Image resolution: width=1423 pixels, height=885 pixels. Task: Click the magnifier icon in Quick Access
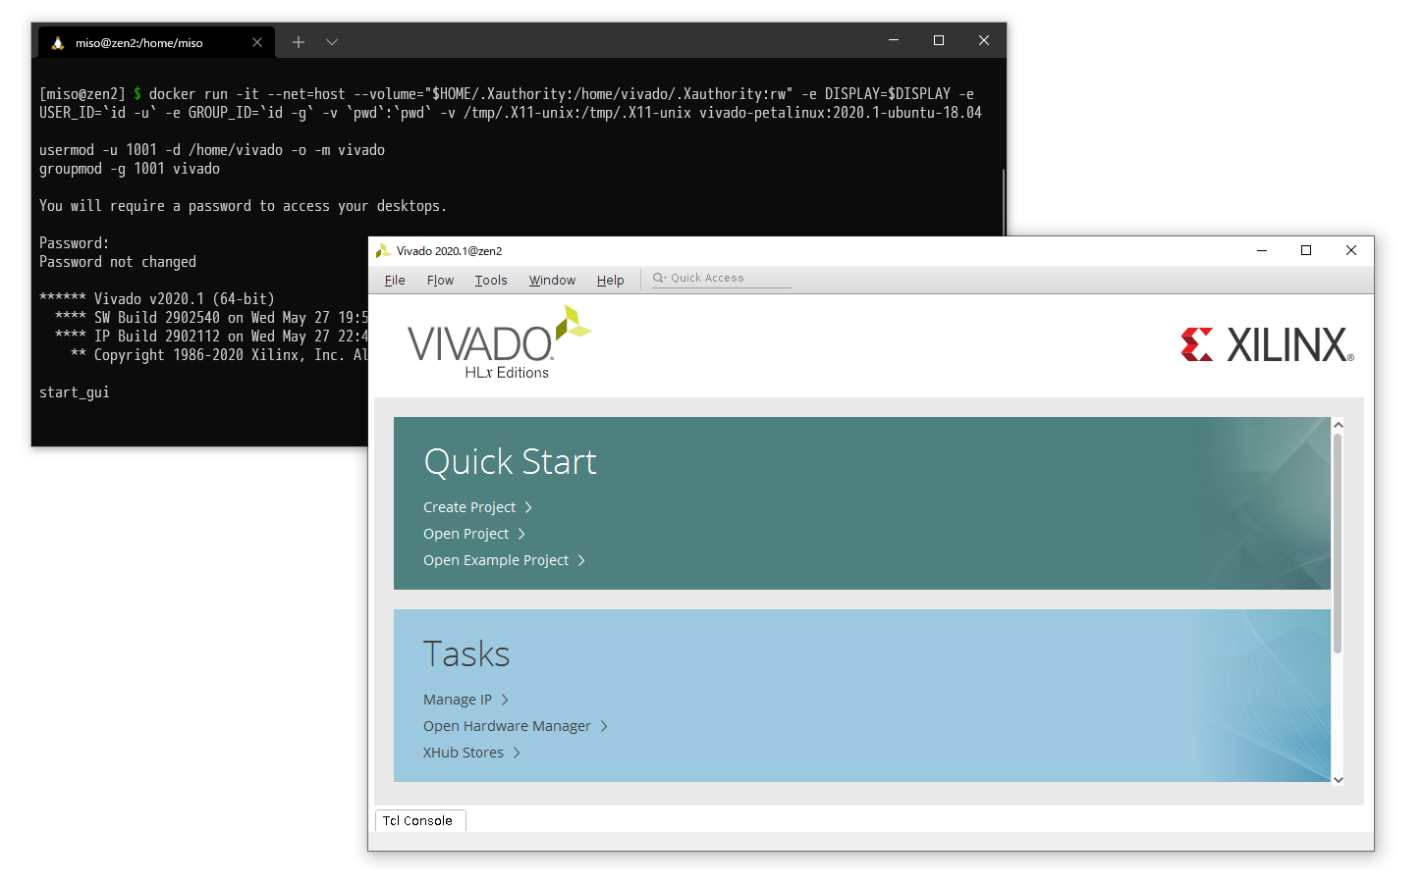tap(661, 278)
